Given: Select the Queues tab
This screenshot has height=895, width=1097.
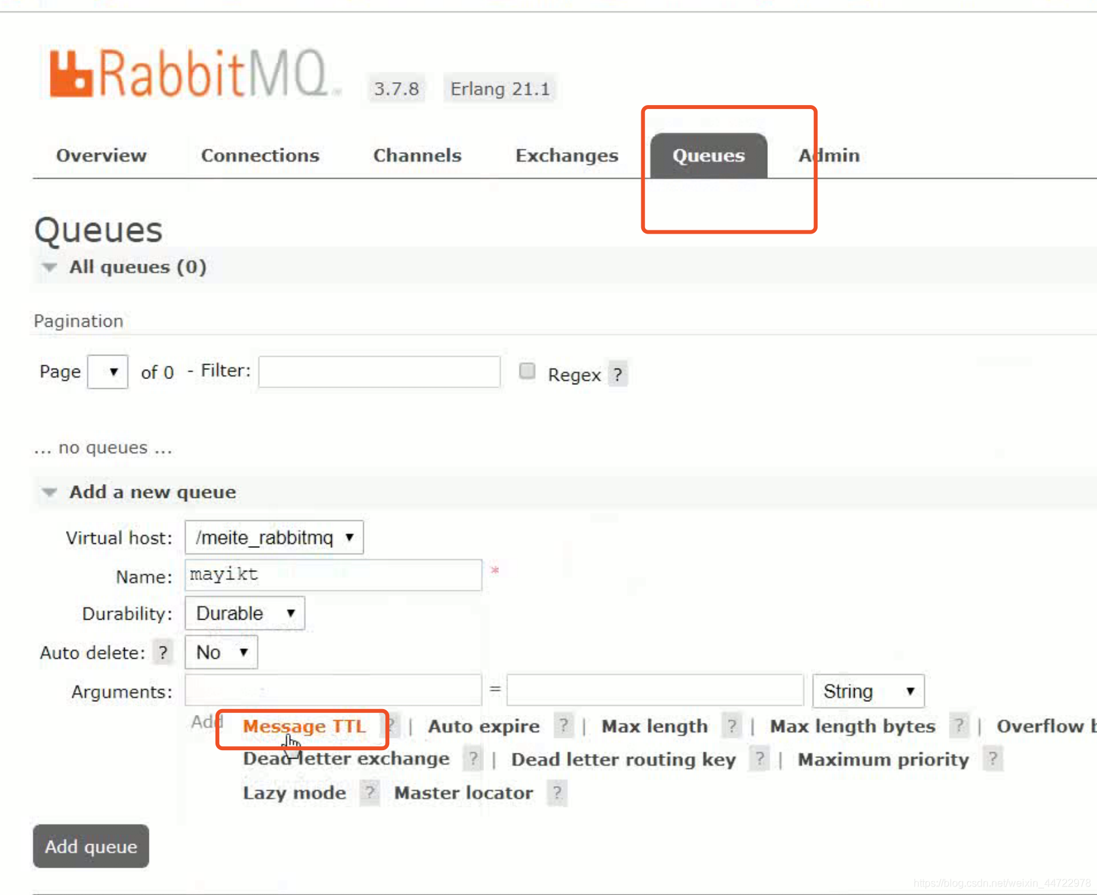Looking at the screenshot, I should point(708,155).
